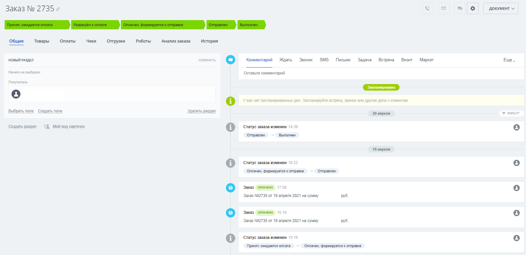
Task: Expand the Еще menu in activity tabs
Action: [x=509, y=60]
